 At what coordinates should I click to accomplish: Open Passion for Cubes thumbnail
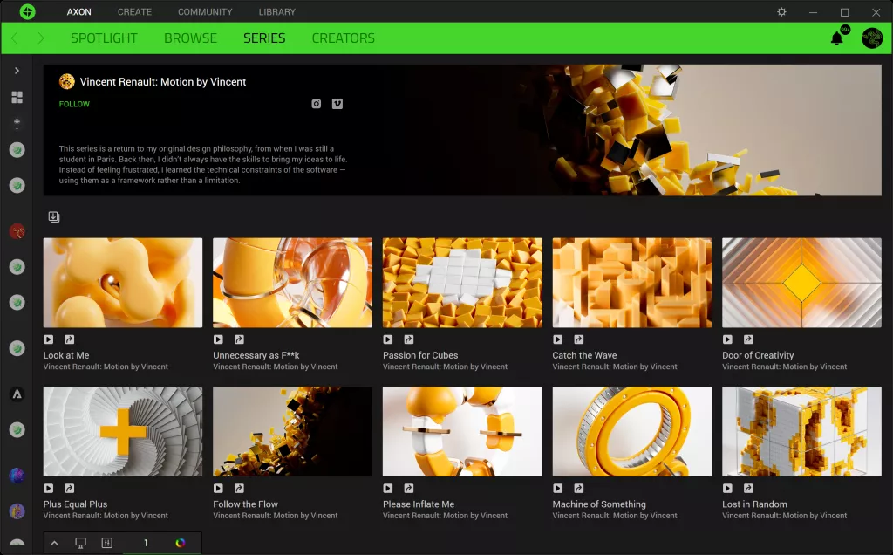click(x=462, y=283)
